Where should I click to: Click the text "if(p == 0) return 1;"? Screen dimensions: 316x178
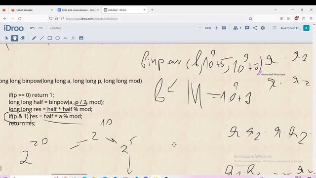[31, 95]
